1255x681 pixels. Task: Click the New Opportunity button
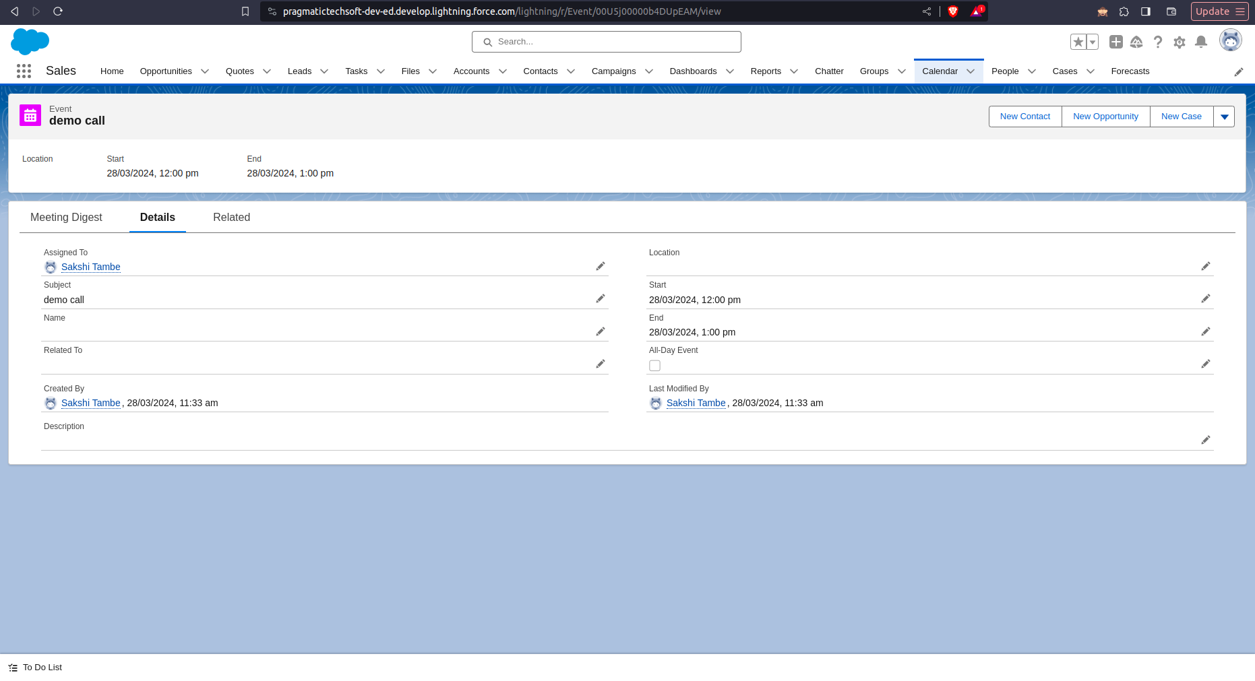tap(1105, 117)
